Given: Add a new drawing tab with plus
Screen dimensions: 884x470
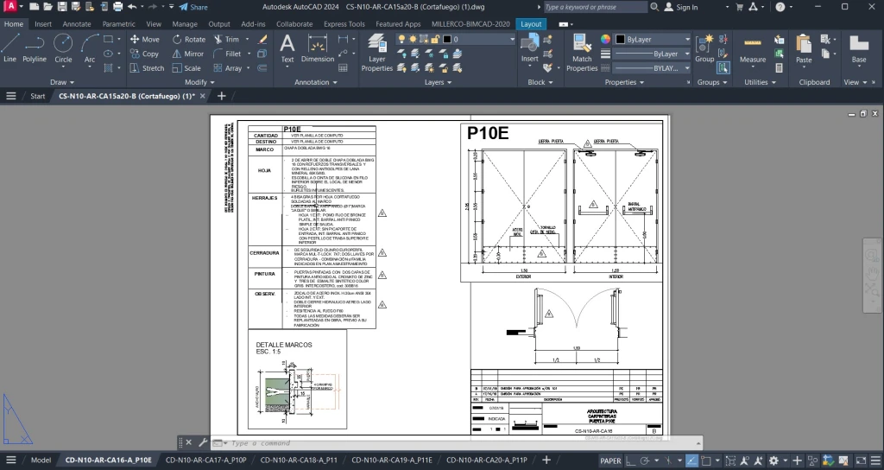Looking at the screenshot, I should pyautogui.click(x=222, y=96).
